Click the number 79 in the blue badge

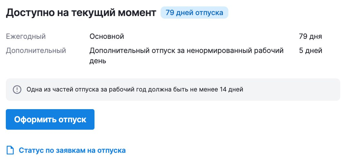tap(170, 13)
